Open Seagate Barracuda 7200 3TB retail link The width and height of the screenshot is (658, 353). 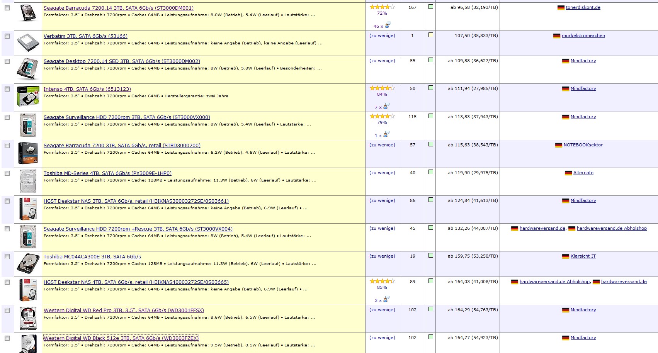coord(122,146)
